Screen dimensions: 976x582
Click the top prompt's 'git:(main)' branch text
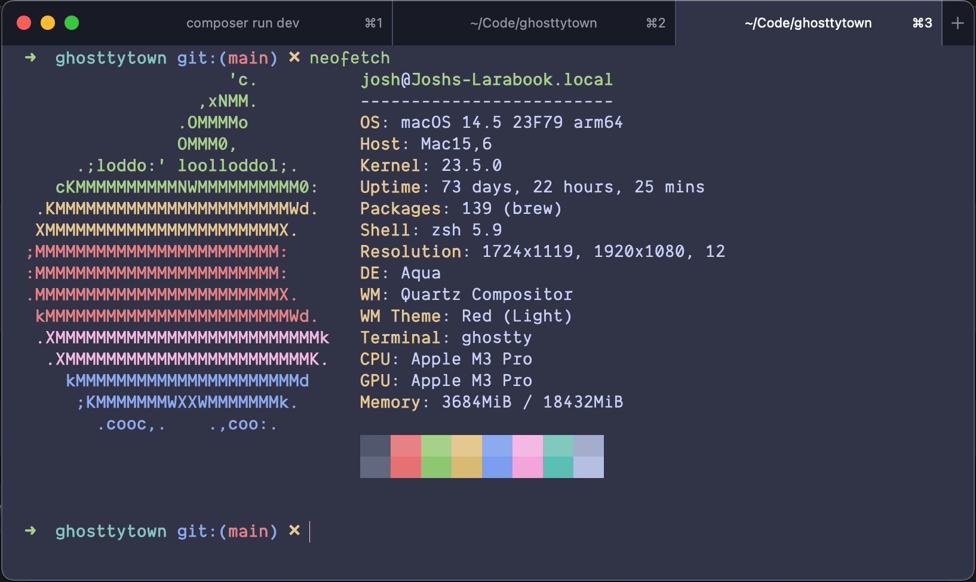click(x=228, y=58)
